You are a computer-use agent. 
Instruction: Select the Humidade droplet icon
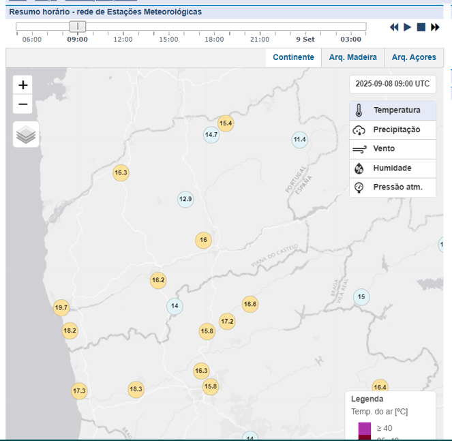click(359, 168)
